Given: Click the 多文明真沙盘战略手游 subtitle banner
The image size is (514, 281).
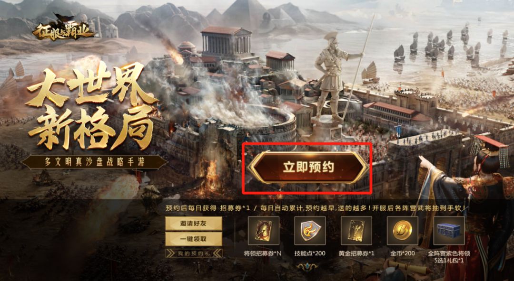Looking at the screenshot, I should [94, 162].
